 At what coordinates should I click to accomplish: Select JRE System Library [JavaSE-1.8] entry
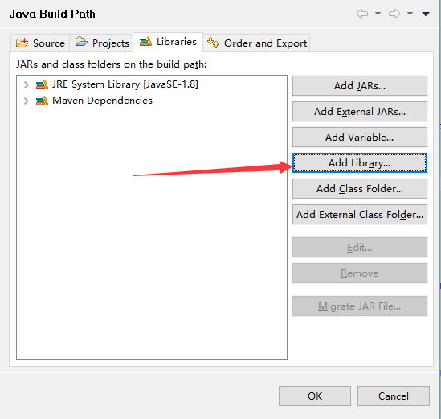point(125,84)
